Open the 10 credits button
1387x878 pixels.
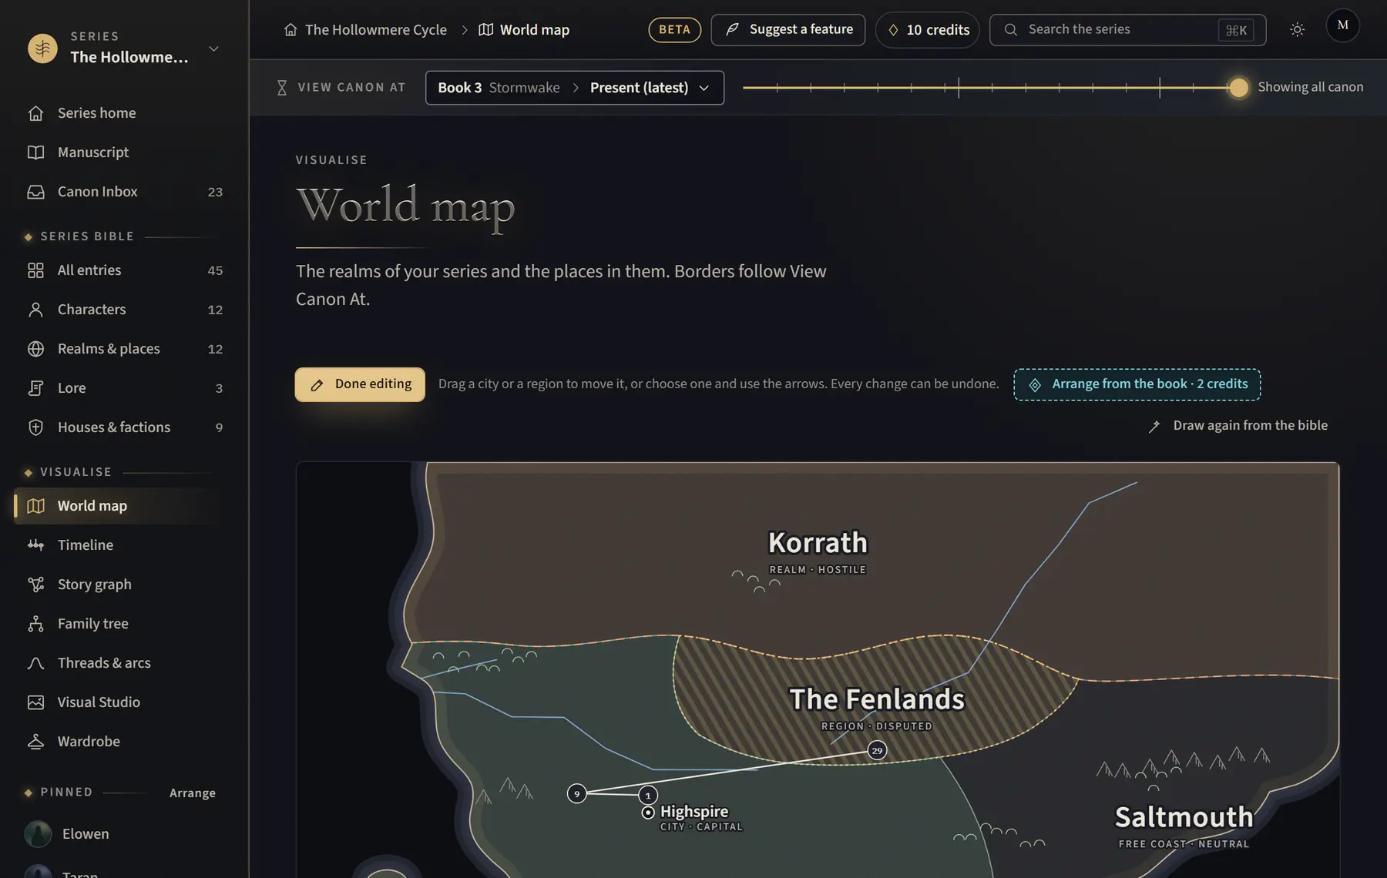pos(928,30)
